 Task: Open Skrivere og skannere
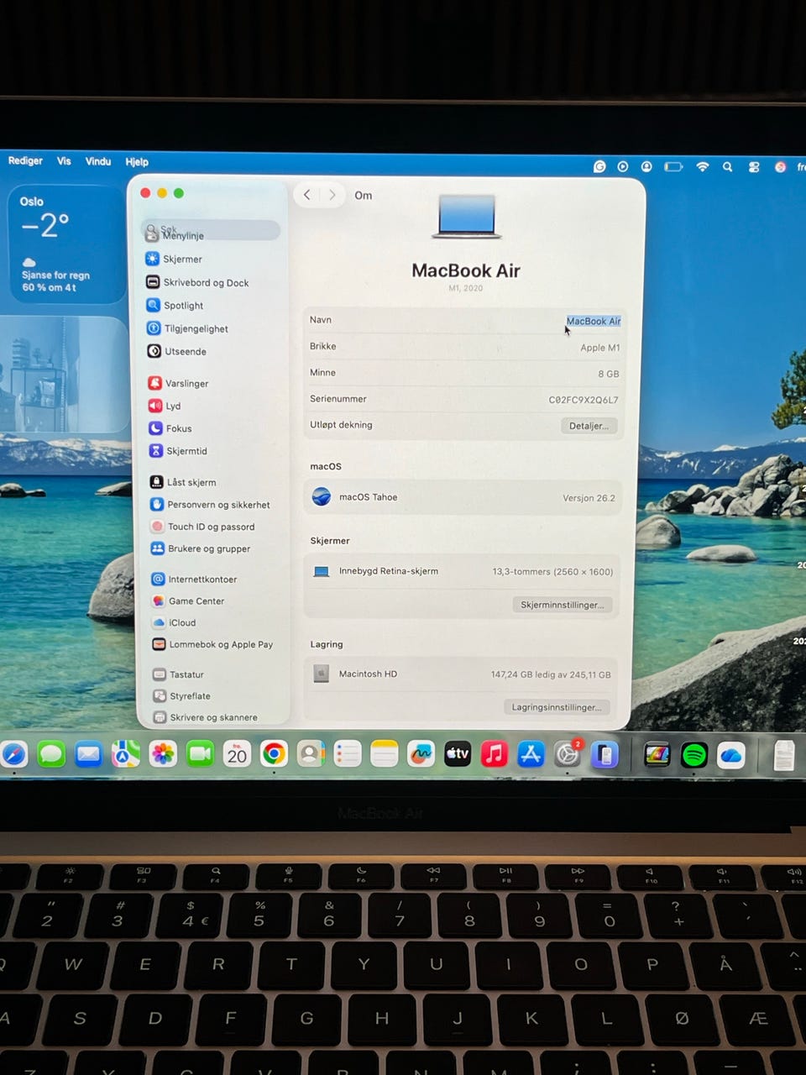pos(206,717)
